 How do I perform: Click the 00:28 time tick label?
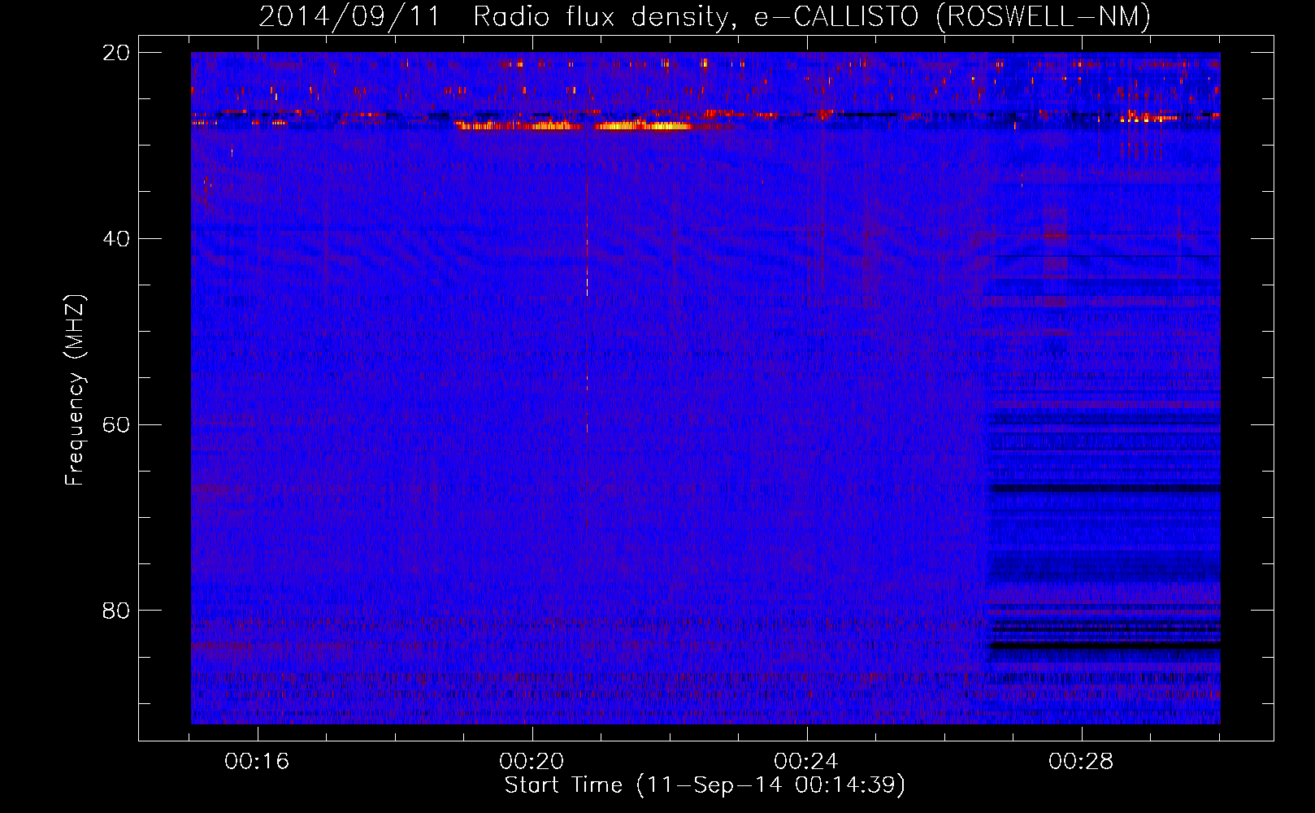(x=1081, y=761)
